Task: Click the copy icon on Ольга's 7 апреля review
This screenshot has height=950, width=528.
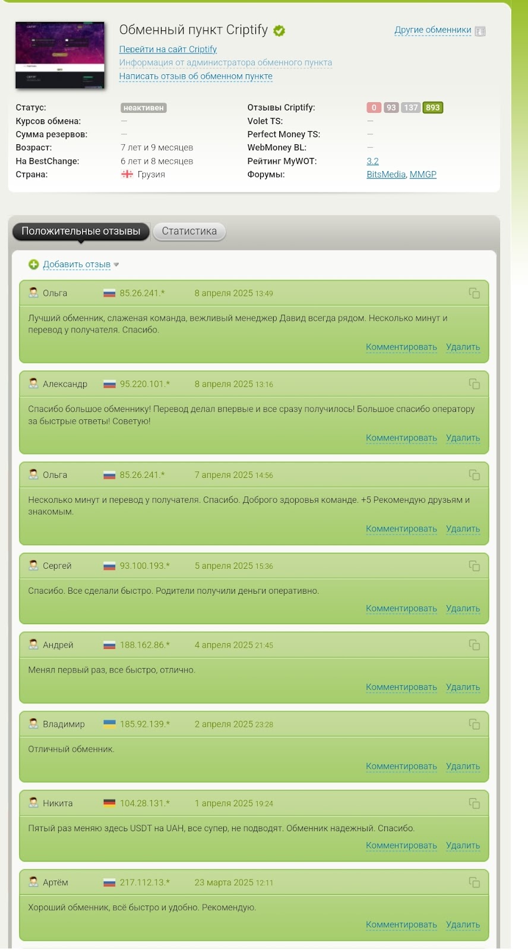Action: coord(474,475)
